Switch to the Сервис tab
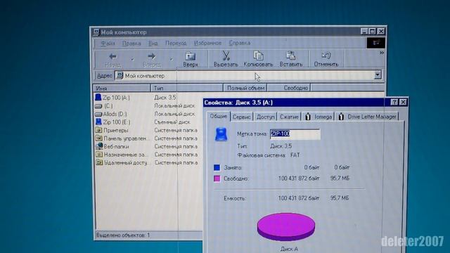Screen dimensions: 450x253 (x=242, y=117)
